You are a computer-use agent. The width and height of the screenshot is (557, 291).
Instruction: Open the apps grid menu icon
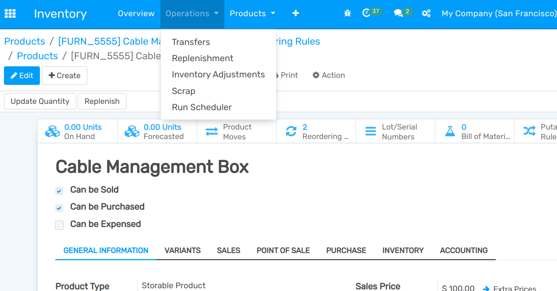[x=10, y=13]
